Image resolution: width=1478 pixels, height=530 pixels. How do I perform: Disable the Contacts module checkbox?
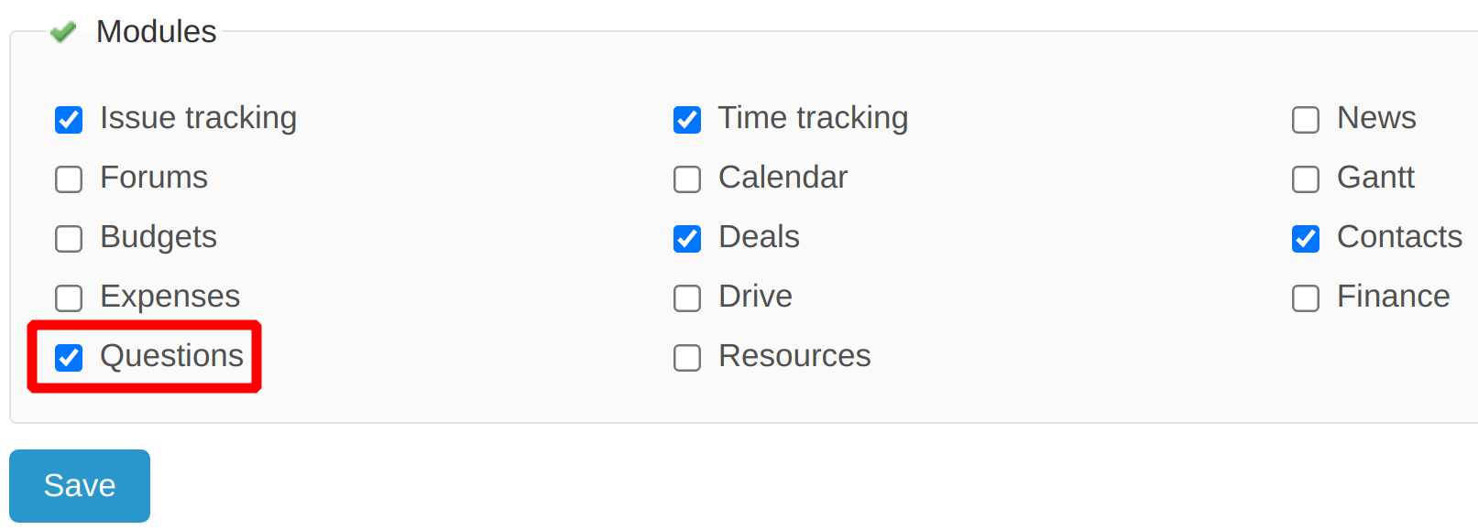point(1306,239)
